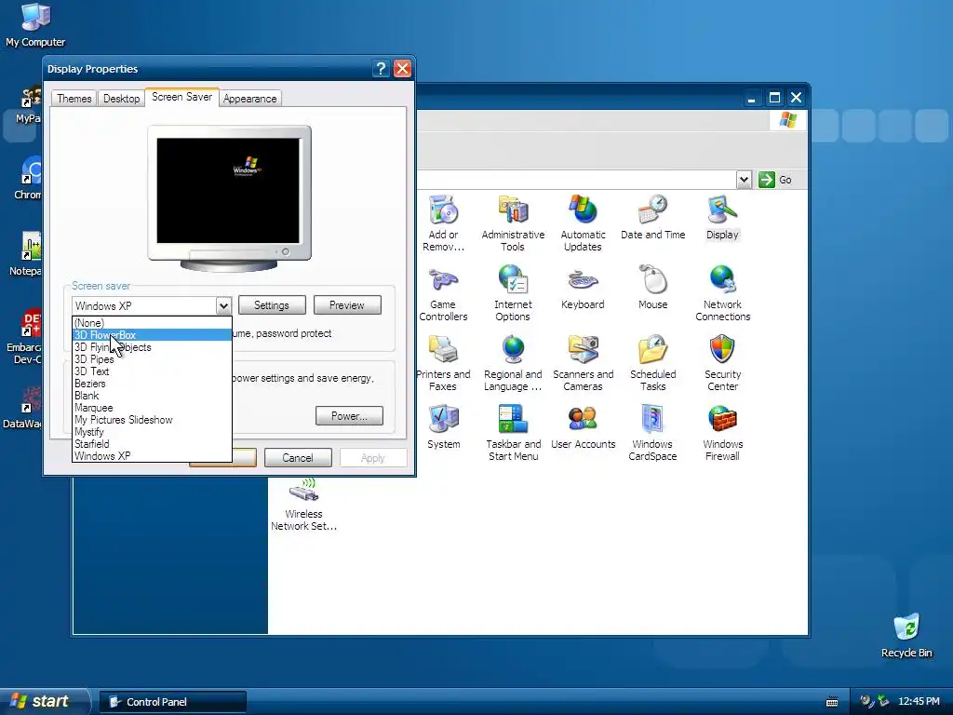Choose My Pictures Slideshow option
The image size is (953, 715).
[152, 420]
